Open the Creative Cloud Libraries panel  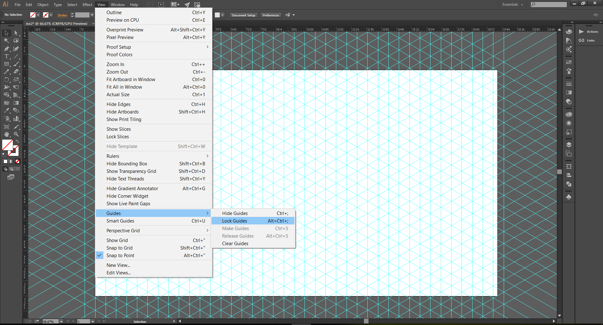pos(569,114)
